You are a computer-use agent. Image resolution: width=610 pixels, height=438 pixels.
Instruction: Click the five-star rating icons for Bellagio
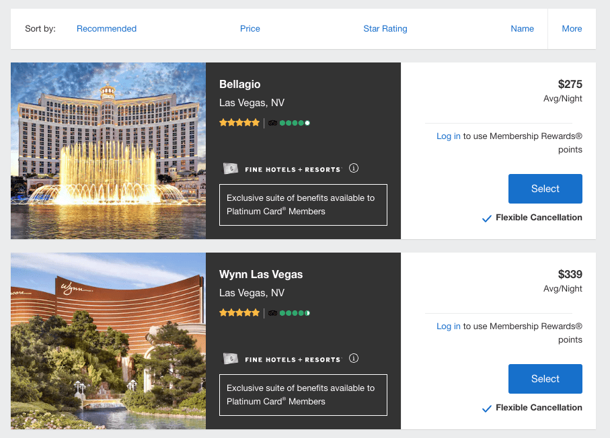pos(239,122)
